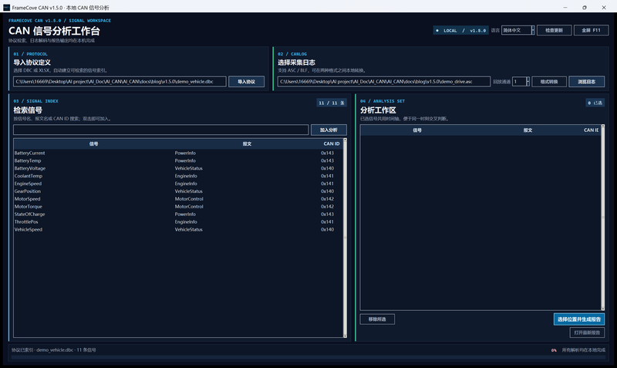Click the 0x141 cell in the EngineSpeed row
617x368 pixels.
(327, 184)
